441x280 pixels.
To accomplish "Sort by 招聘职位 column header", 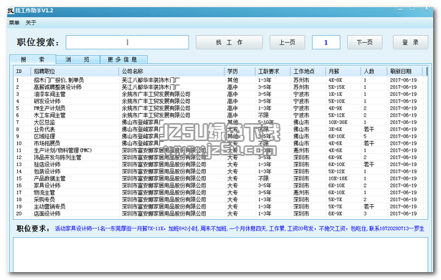I will tap(75, 72).
